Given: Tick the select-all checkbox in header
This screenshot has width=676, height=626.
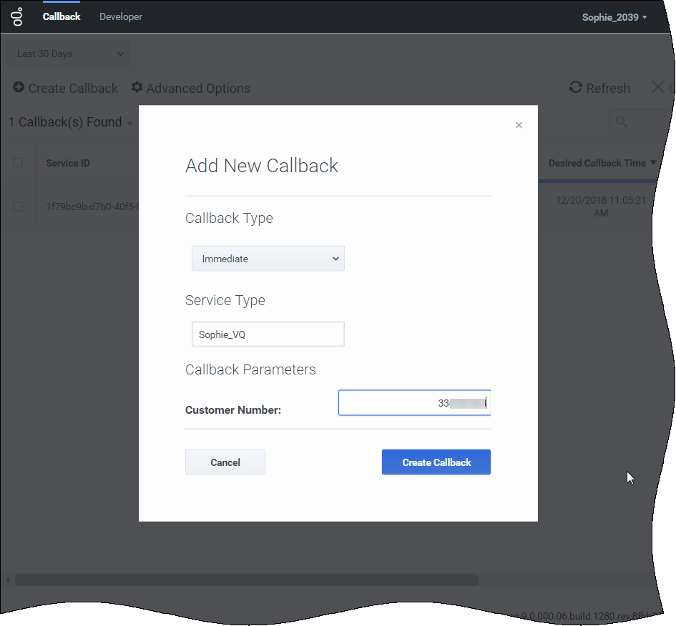Looking at the screenshot, I should point(18,163).
